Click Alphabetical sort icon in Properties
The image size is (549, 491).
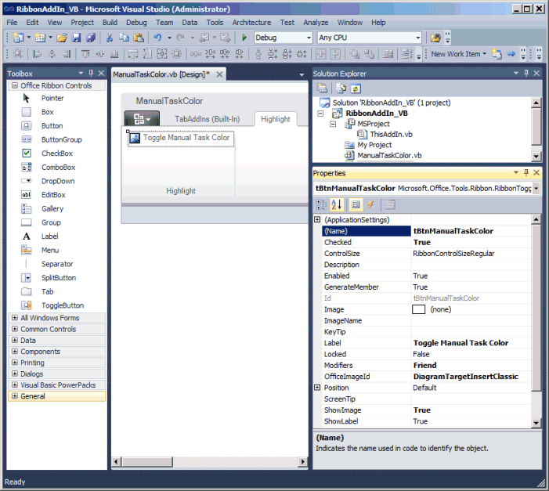(337, 204)
